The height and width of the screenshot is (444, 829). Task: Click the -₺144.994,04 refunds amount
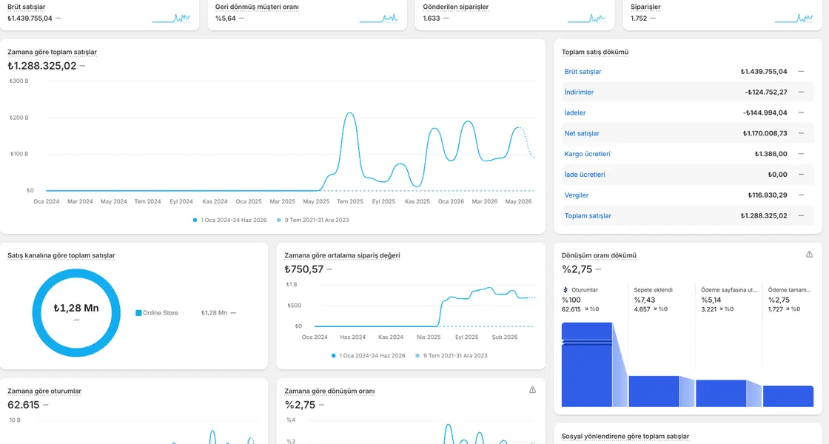[765, 112]
